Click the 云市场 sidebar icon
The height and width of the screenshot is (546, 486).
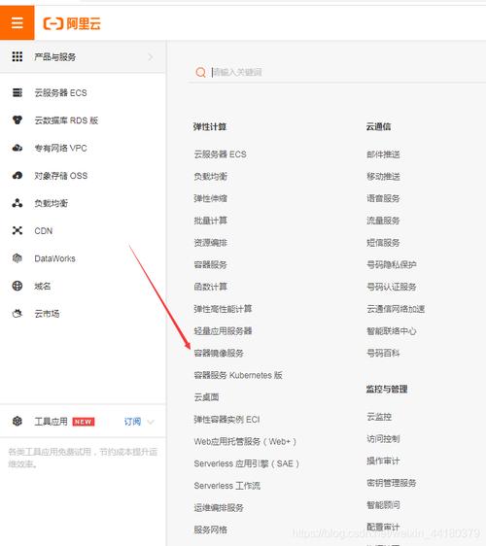(x=17, y=314)
